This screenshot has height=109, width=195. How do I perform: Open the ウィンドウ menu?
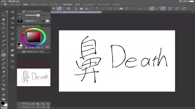[104, 5]
